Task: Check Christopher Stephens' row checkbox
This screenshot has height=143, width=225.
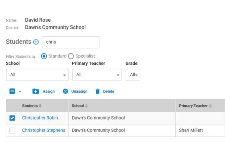Action: [x=12, y=131]
